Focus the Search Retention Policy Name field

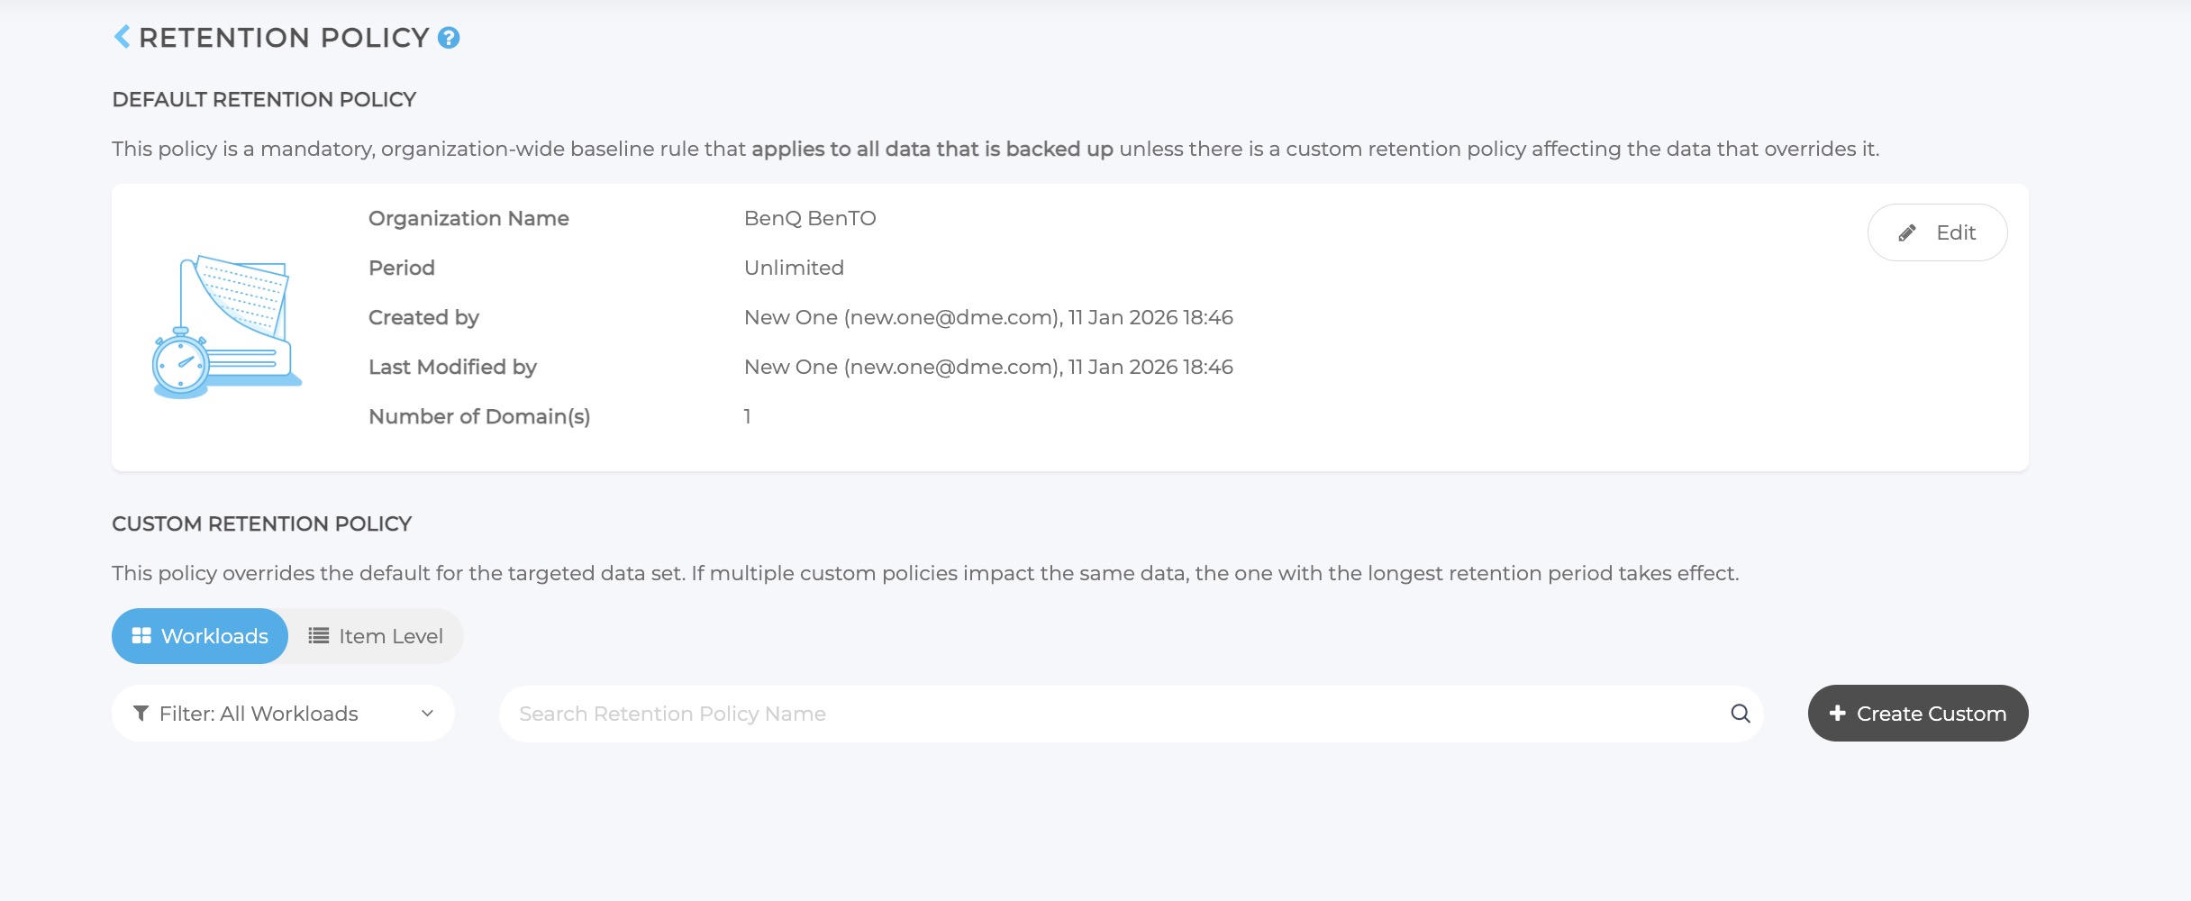(x=1117, y=714)
